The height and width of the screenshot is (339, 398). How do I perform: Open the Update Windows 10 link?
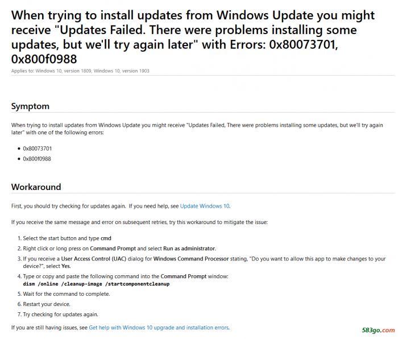point(205,206)
